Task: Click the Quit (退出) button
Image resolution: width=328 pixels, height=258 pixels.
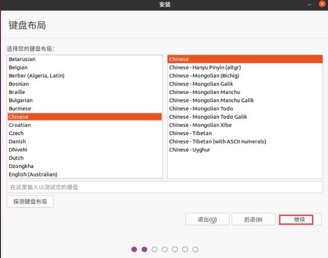Action: point(207,220)
